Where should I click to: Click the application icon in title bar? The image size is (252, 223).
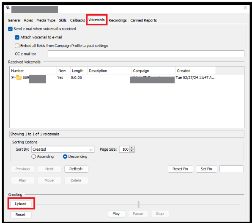(8, 8)
